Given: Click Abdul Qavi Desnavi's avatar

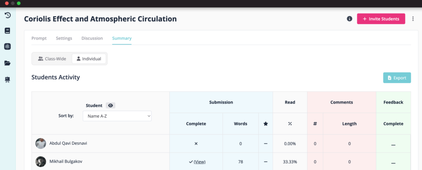Looking at the screenshot, I should pyautogui.click(x=41, y=144).
